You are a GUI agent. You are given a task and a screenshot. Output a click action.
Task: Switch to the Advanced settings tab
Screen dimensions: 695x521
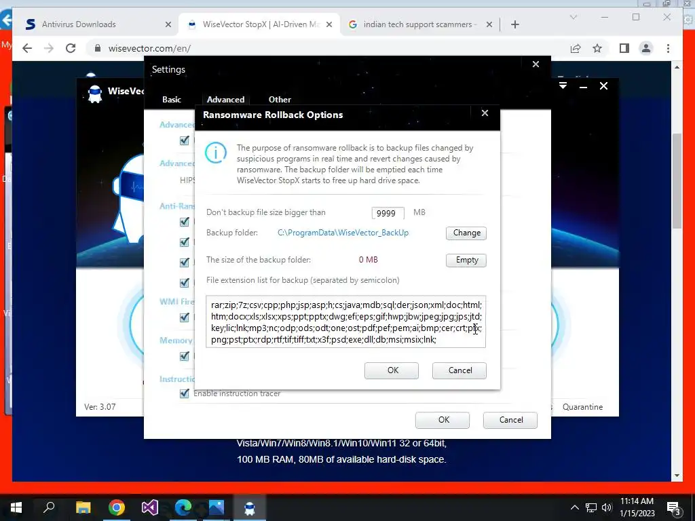click(x=225, y=100)
